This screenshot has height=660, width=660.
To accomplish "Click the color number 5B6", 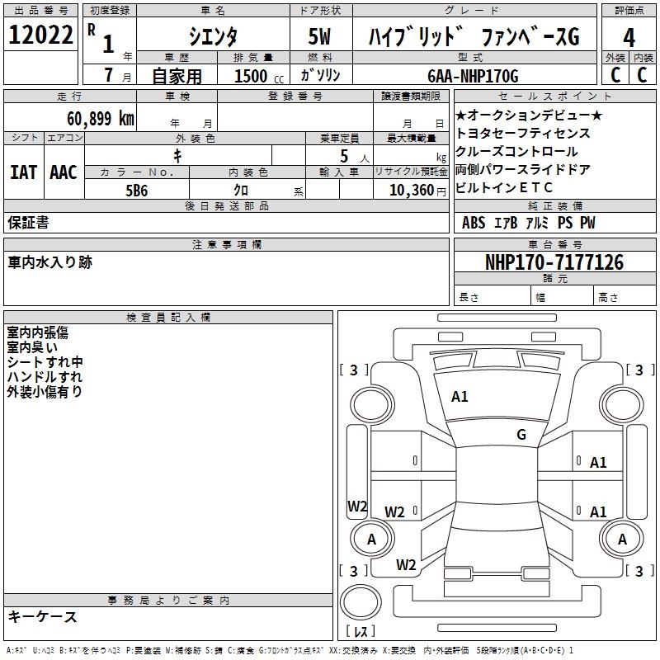I will click(136, 190).
